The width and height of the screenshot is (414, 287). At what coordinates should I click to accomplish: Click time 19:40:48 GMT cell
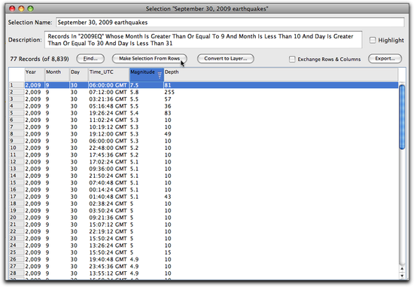(108, 259)
